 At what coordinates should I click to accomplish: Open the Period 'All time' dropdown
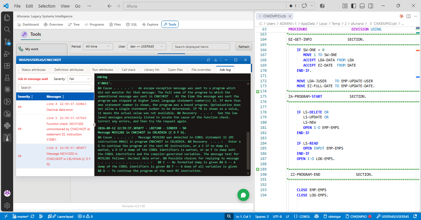click(x=98, y=47)
